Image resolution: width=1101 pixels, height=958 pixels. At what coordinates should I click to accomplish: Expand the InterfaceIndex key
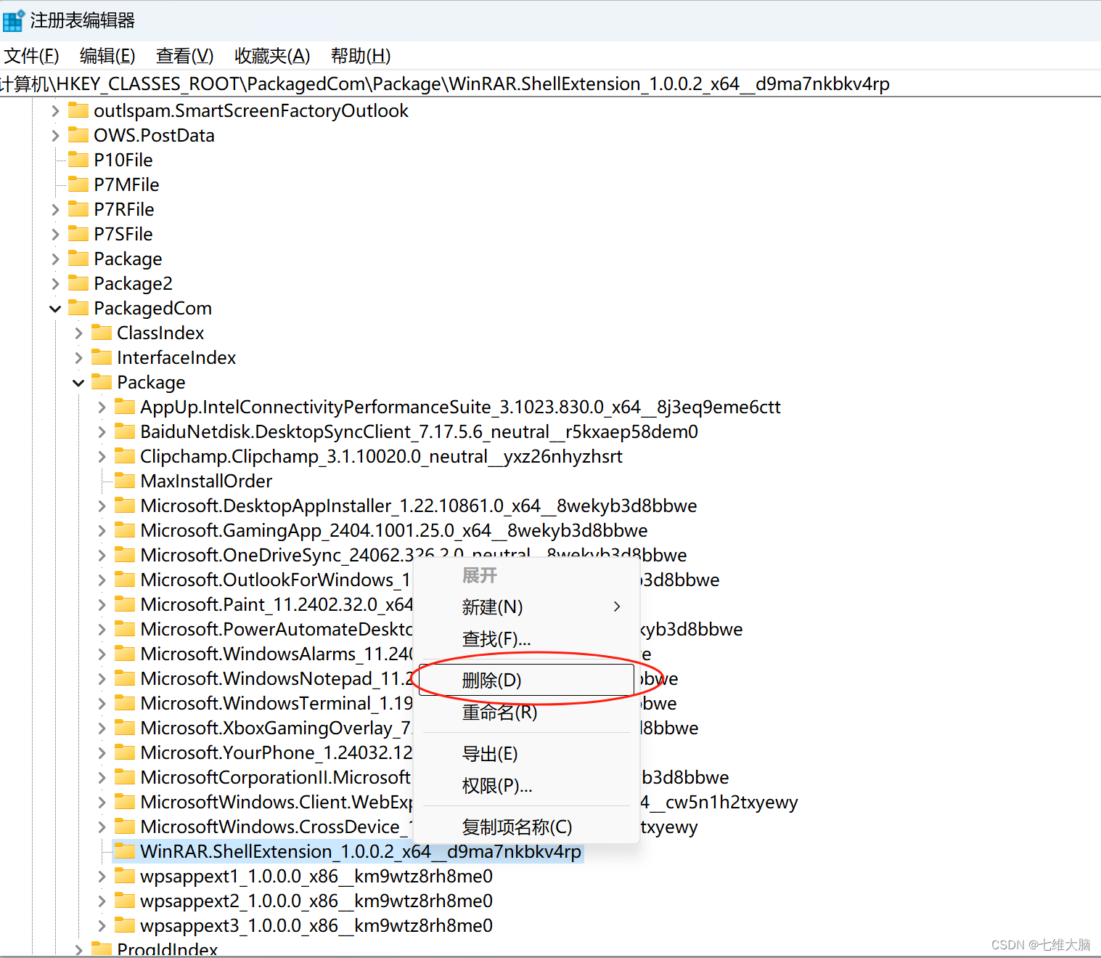click(x=78, y=358)
